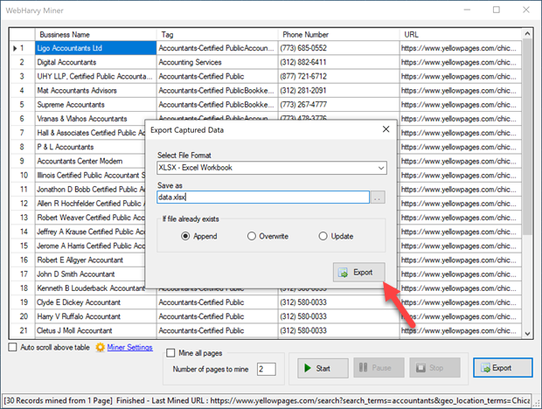This screenshot has width=542, height=409.
Task: Close the Export Captured Data dialog
Action: (386, 129)
